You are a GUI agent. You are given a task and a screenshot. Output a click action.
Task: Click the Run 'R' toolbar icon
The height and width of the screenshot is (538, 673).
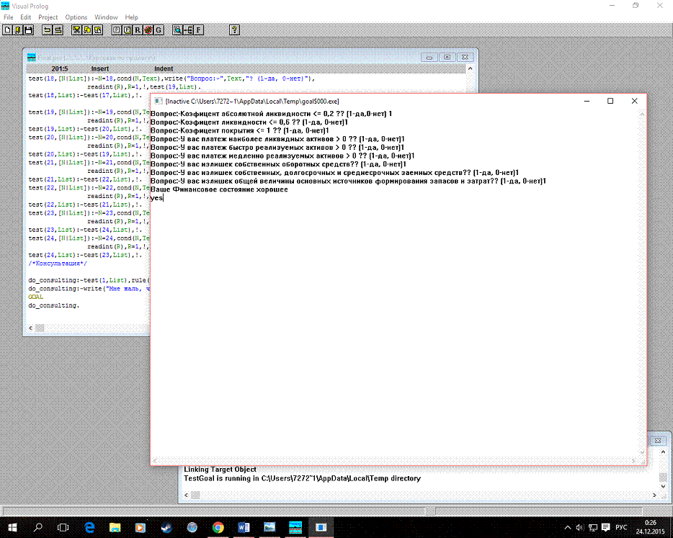click(x=137, y=30)
